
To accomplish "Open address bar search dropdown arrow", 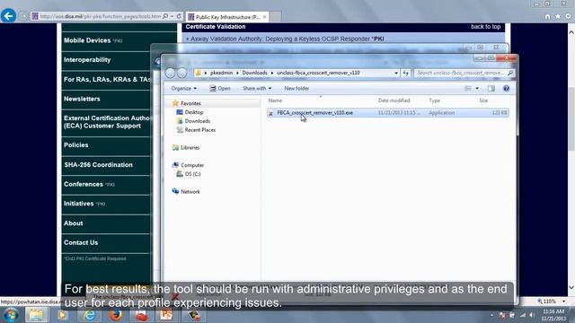I will tap(172, 16).
